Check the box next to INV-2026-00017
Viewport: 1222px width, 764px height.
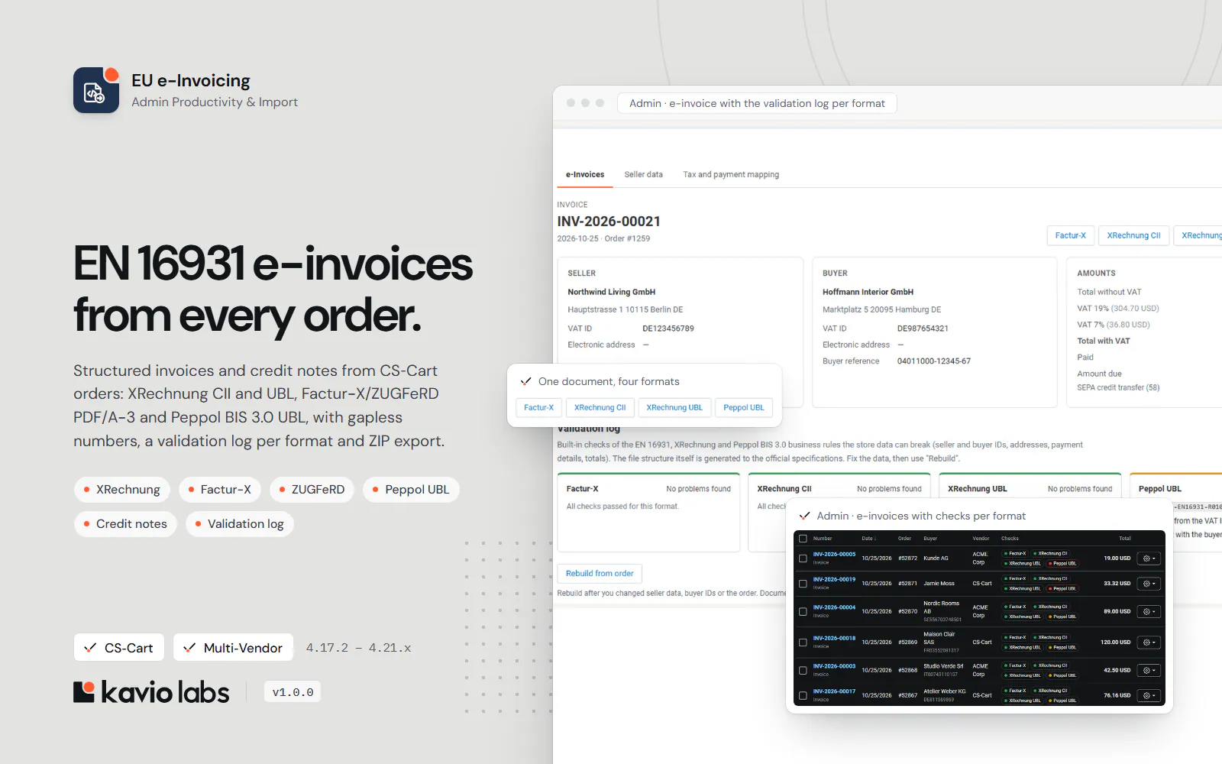tap(803, 695)
